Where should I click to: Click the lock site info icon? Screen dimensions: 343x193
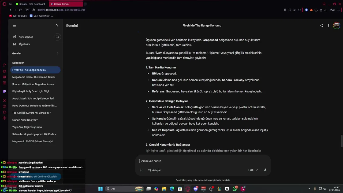[34, 10]
